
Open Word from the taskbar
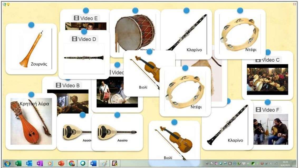pos(93,163)
